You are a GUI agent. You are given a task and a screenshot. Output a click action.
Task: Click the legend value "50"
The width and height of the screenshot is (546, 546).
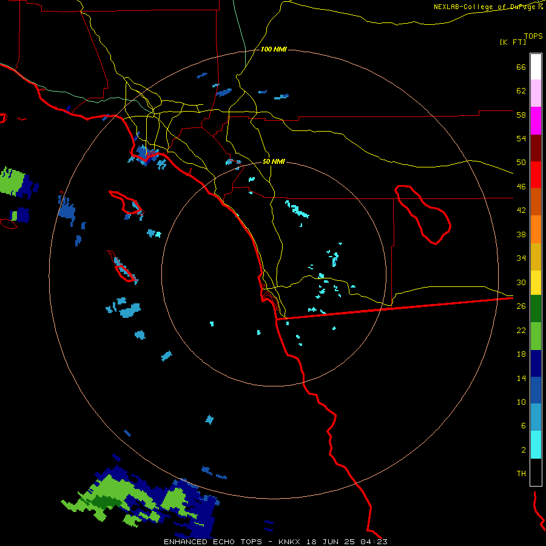(x=521, y=163)
